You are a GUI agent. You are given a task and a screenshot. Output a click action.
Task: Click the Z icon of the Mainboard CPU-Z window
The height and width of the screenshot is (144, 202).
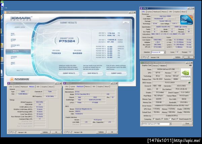click(x=65, y=83)
